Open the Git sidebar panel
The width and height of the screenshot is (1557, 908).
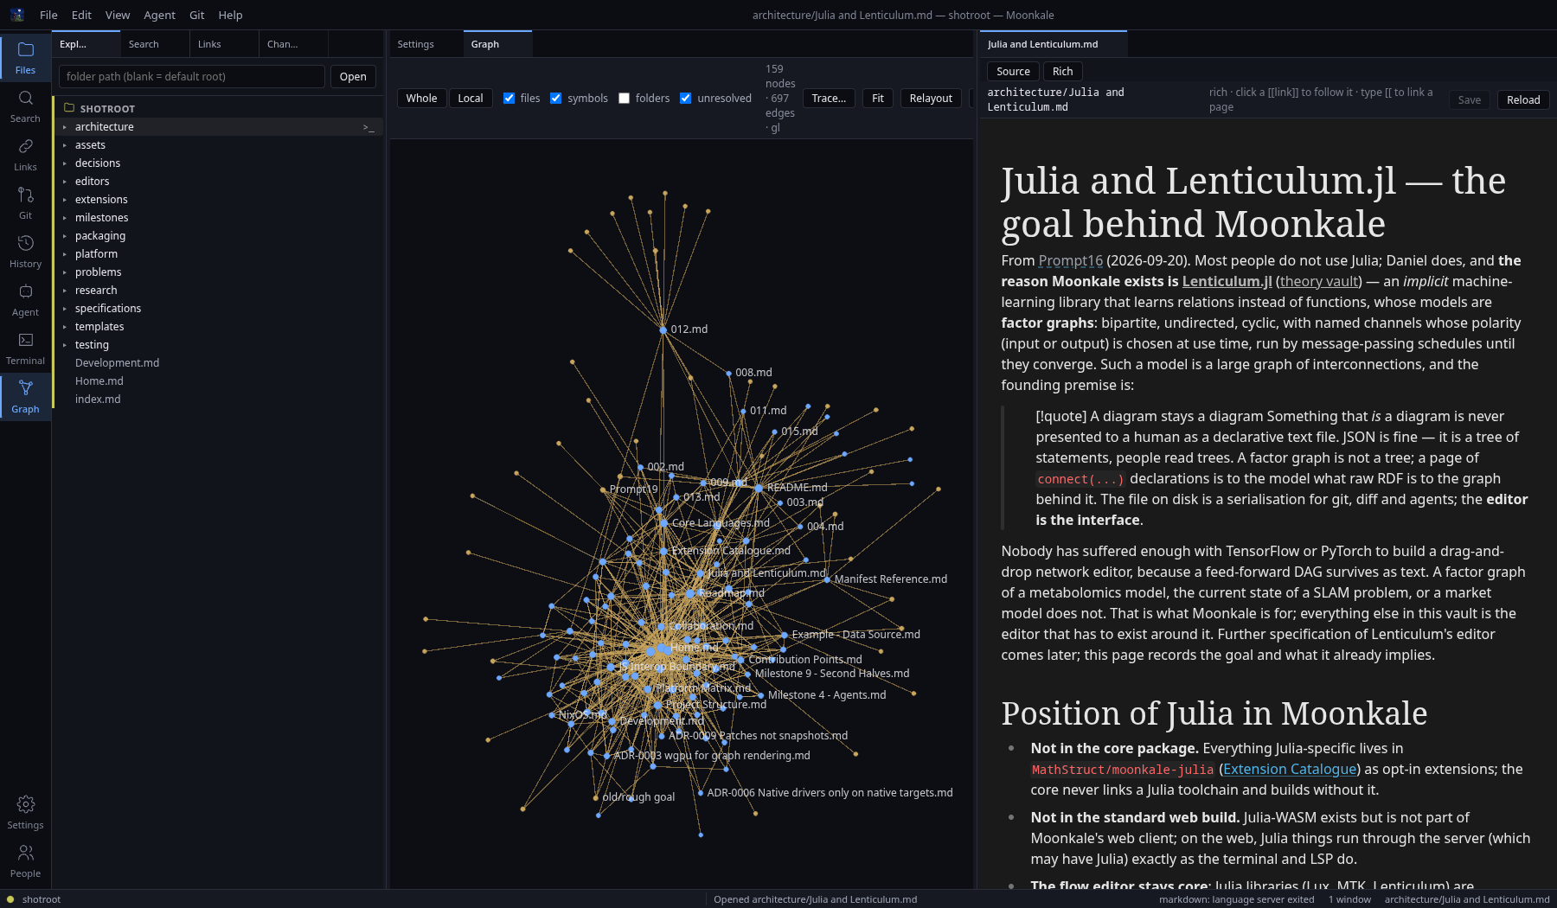coord(25,203)
